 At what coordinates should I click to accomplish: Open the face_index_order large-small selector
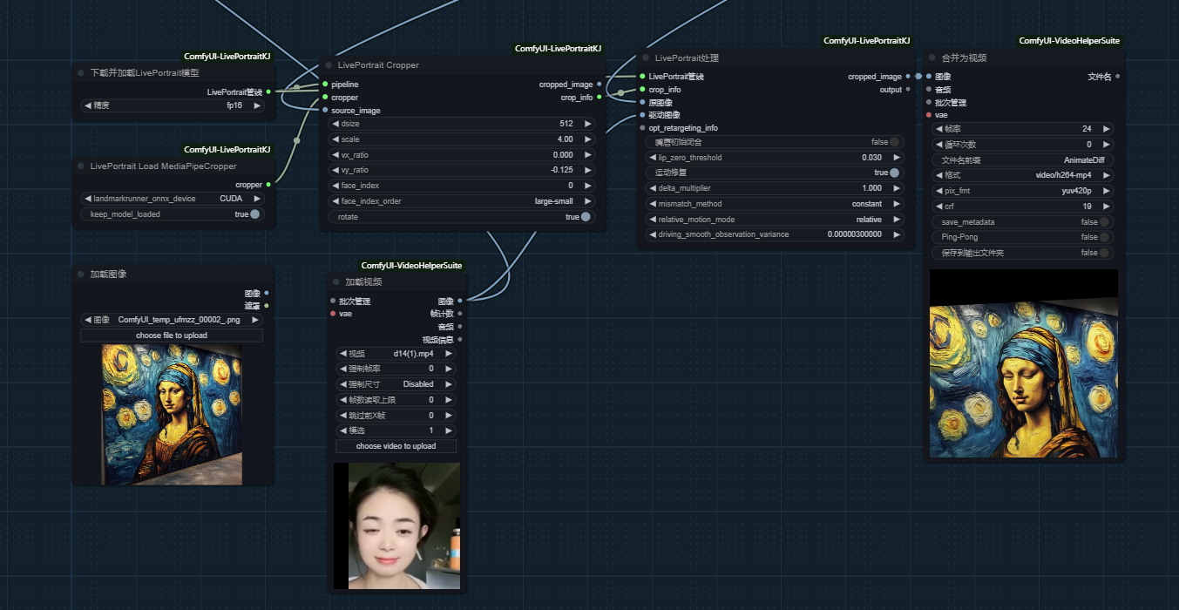click(x=462, y=201)
